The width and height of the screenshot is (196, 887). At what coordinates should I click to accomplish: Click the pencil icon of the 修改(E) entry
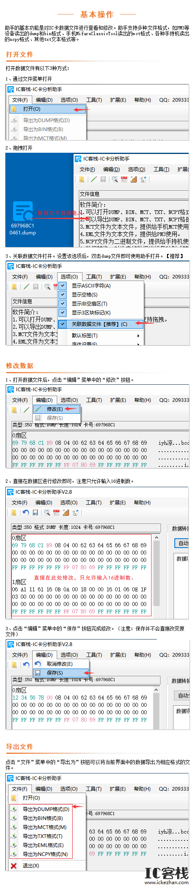(38, 409)
